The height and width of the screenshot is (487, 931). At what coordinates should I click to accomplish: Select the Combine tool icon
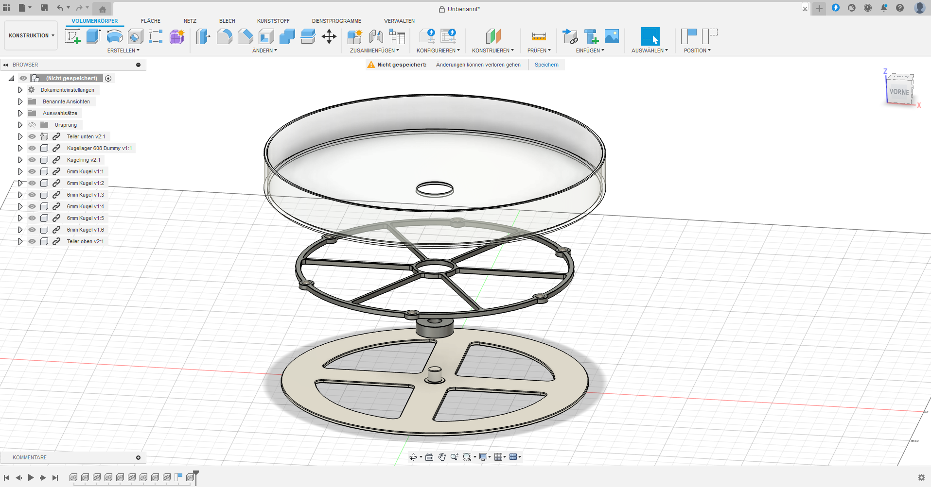pos(287,36)
